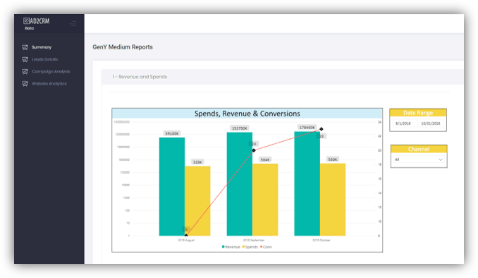Select the 2018 August teal revenue bar

[x=172, y=186]
